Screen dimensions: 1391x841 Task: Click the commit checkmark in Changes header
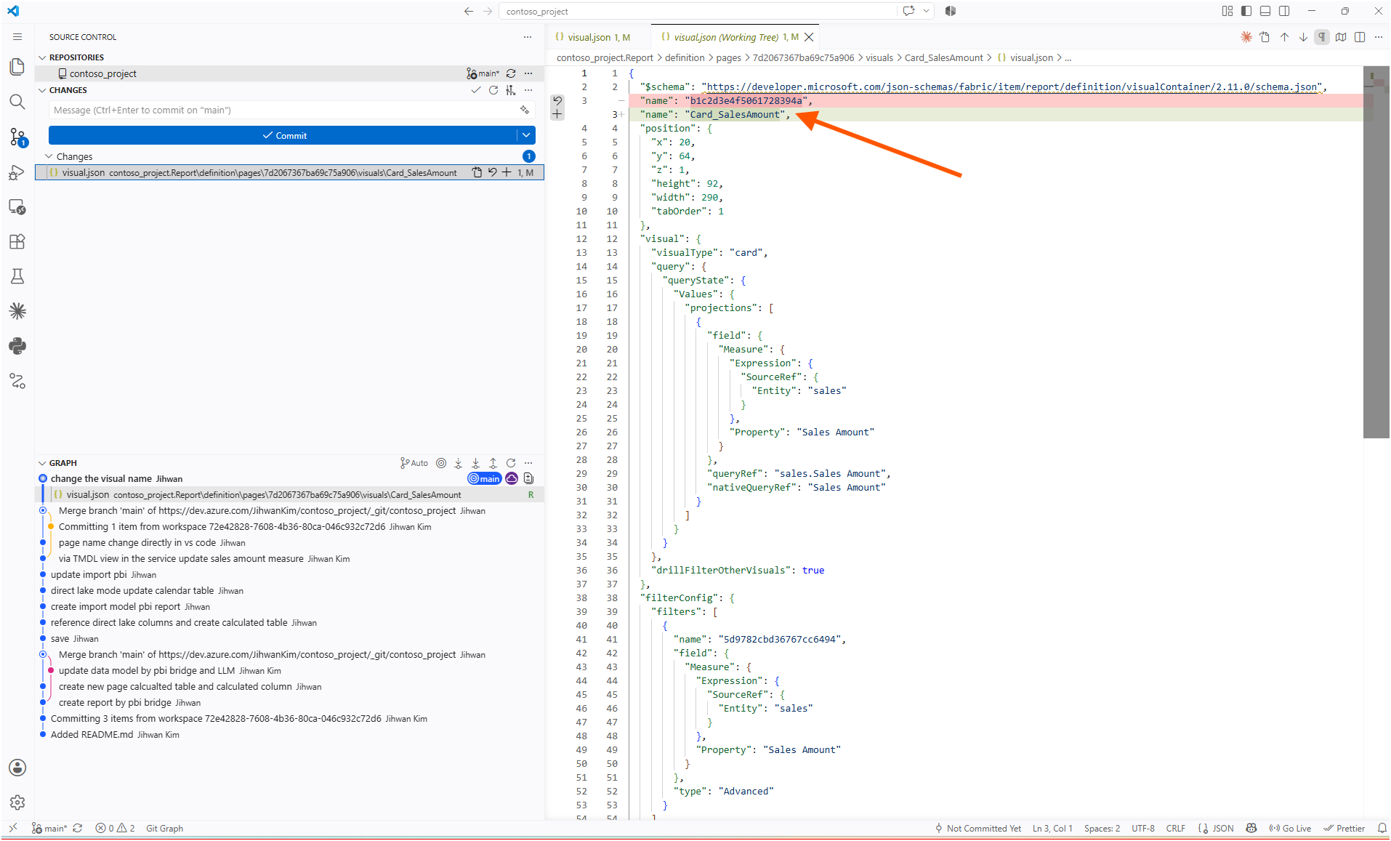coord(476,90)
